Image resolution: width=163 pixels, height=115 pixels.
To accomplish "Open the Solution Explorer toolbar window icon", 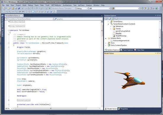I will 142,8.
